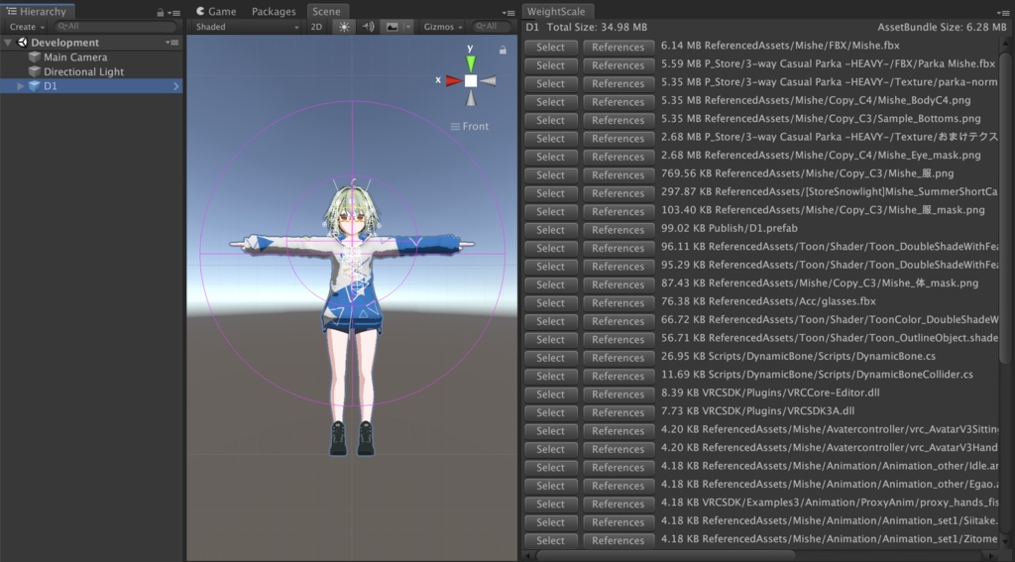Screen dimensions: 1015x562
Task: Click Select for VRCCore-Editor.dll row
Action: pyautogui.click(x=550, y=394)
